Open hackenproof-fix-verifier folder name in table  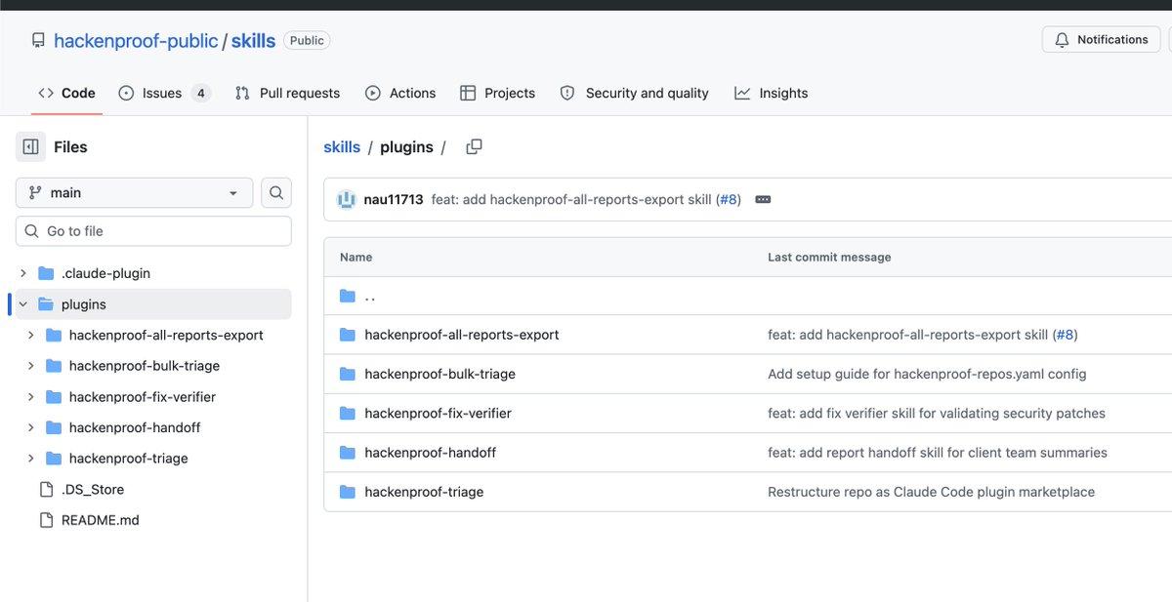coord(438,413)
